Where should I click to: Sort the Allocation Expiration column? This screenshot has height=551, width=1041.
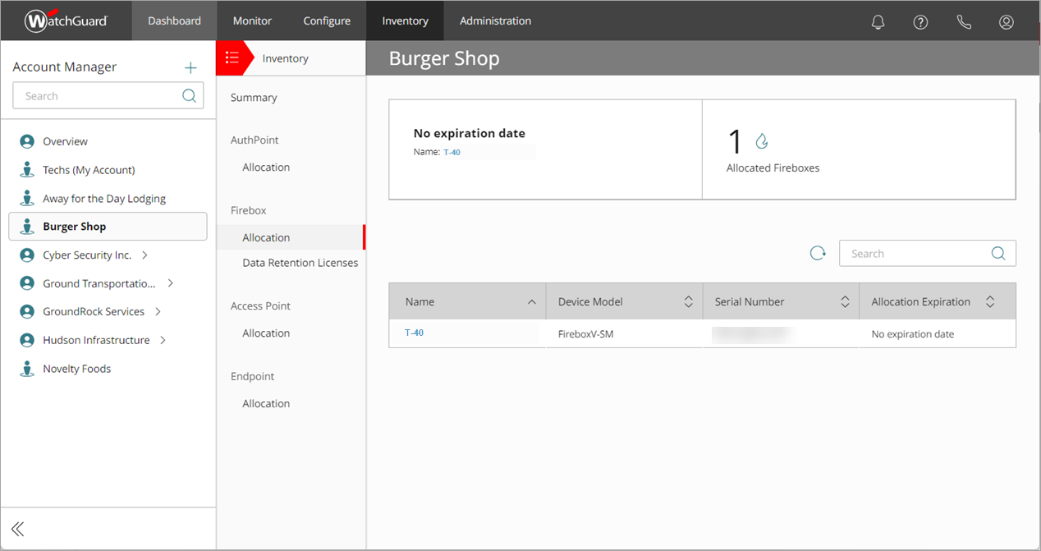tap(990, 301)
